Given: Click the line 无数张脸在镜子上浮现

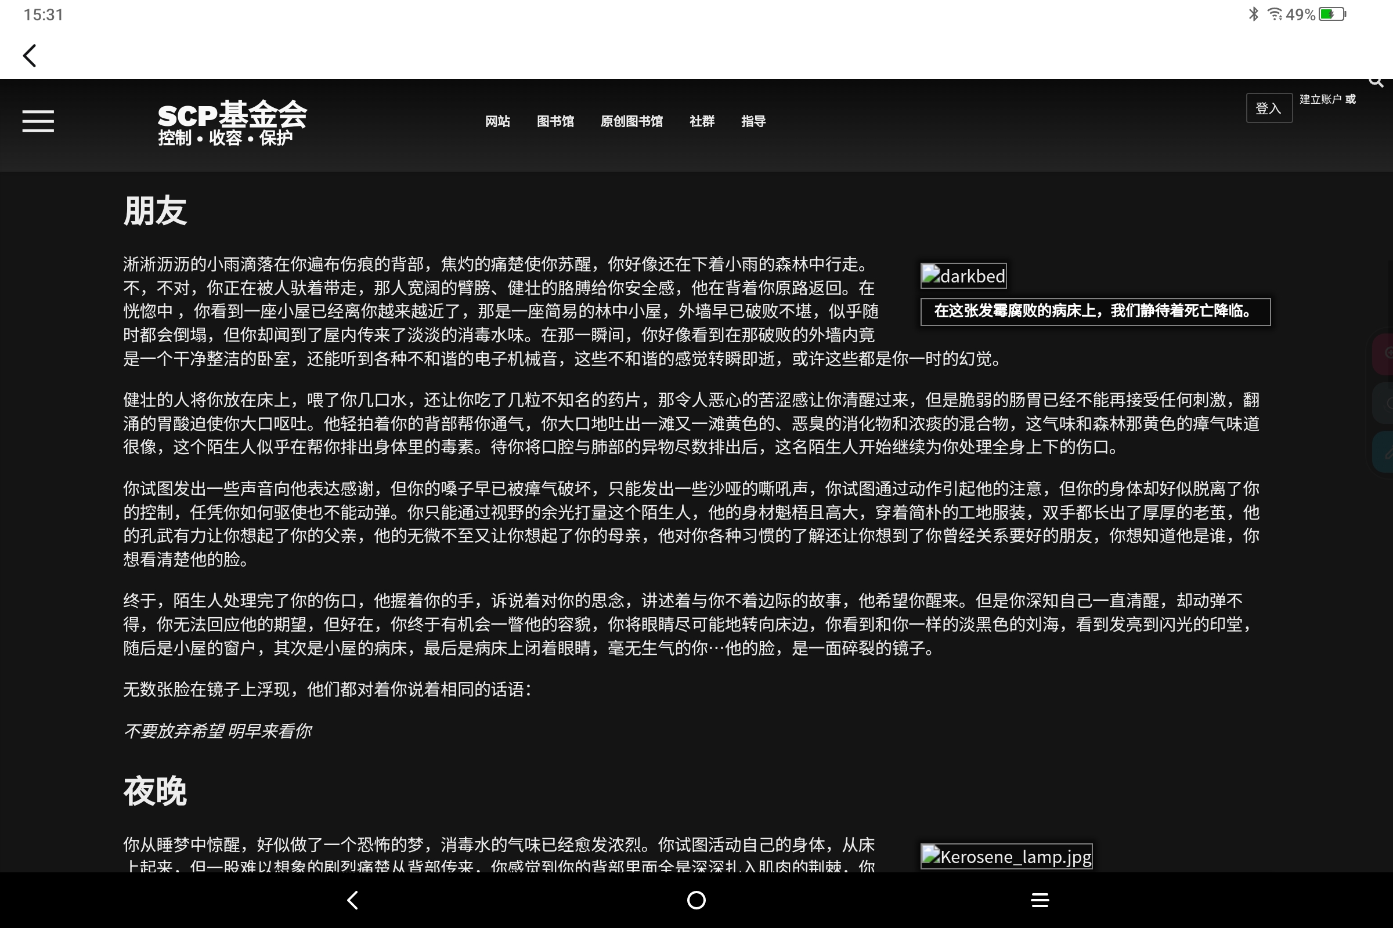Looking at the screenshot, I should click(x=327, y=690).
